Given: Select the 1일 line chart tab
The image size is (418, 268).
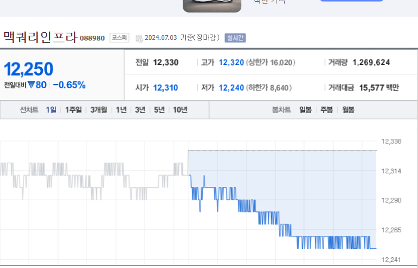Looking at the screenshot, I should point(51,110).
